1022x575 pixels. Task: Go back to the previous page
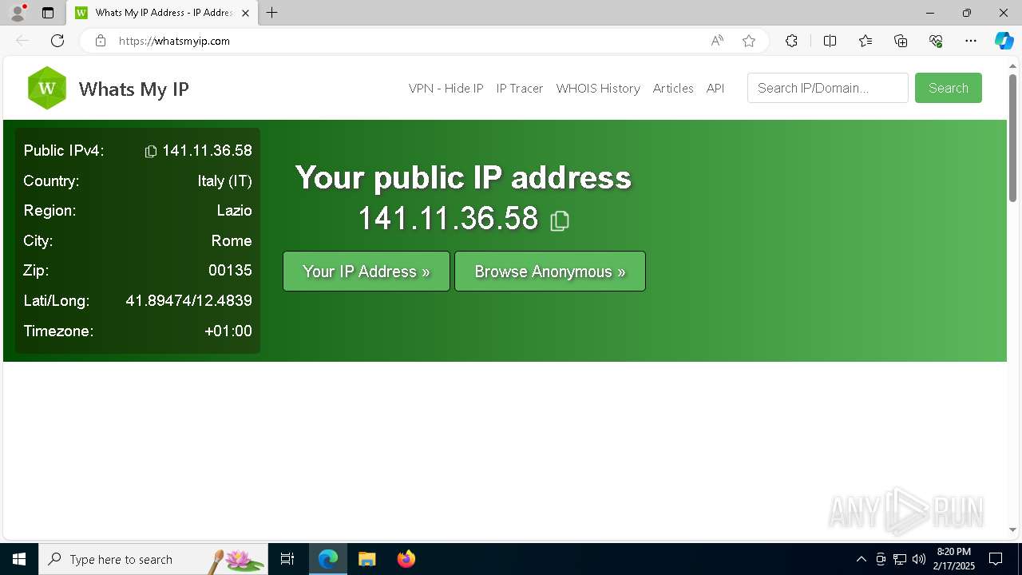(22, 41)
